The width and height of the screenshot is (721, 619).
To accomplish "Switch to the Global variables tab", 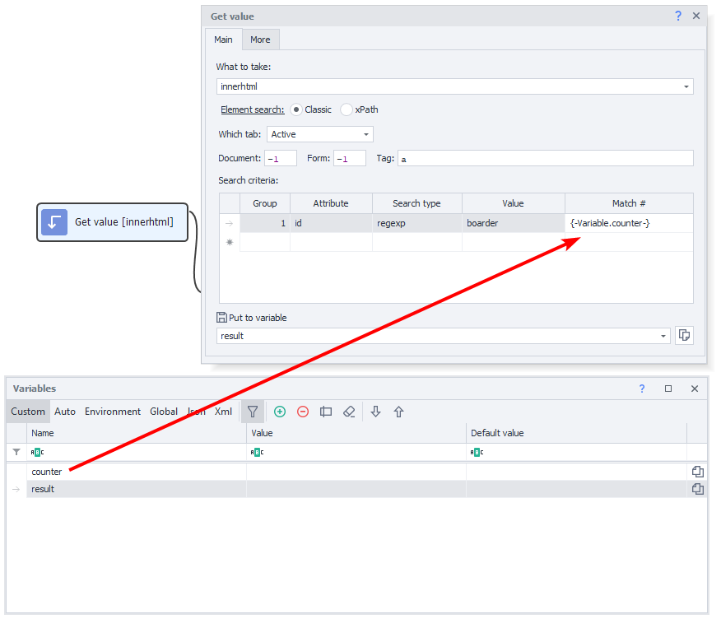I will [x=164, y=412].
